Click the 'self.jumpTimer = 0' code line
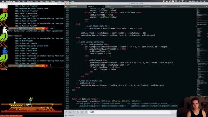 [100, 51]
